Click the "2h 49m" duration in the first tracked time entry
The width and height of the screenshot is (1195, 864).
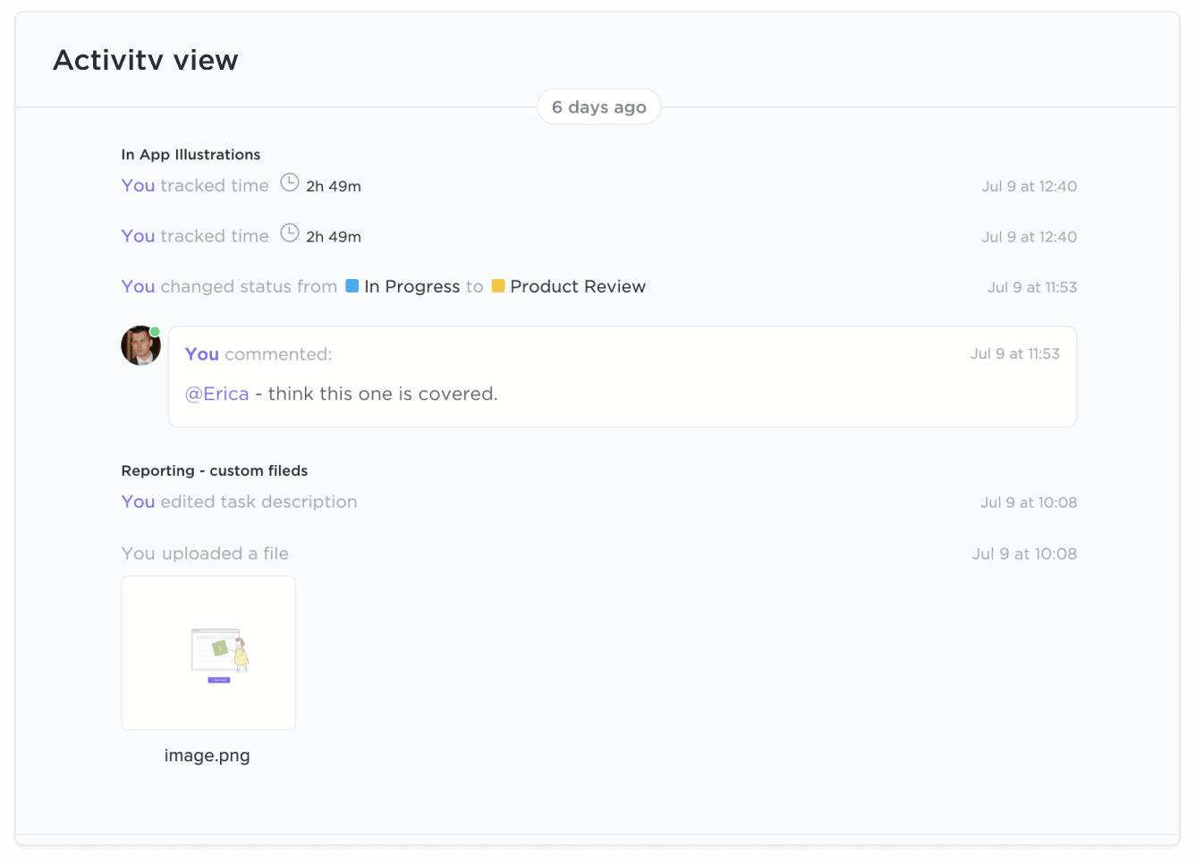click(x=334, y=186)
